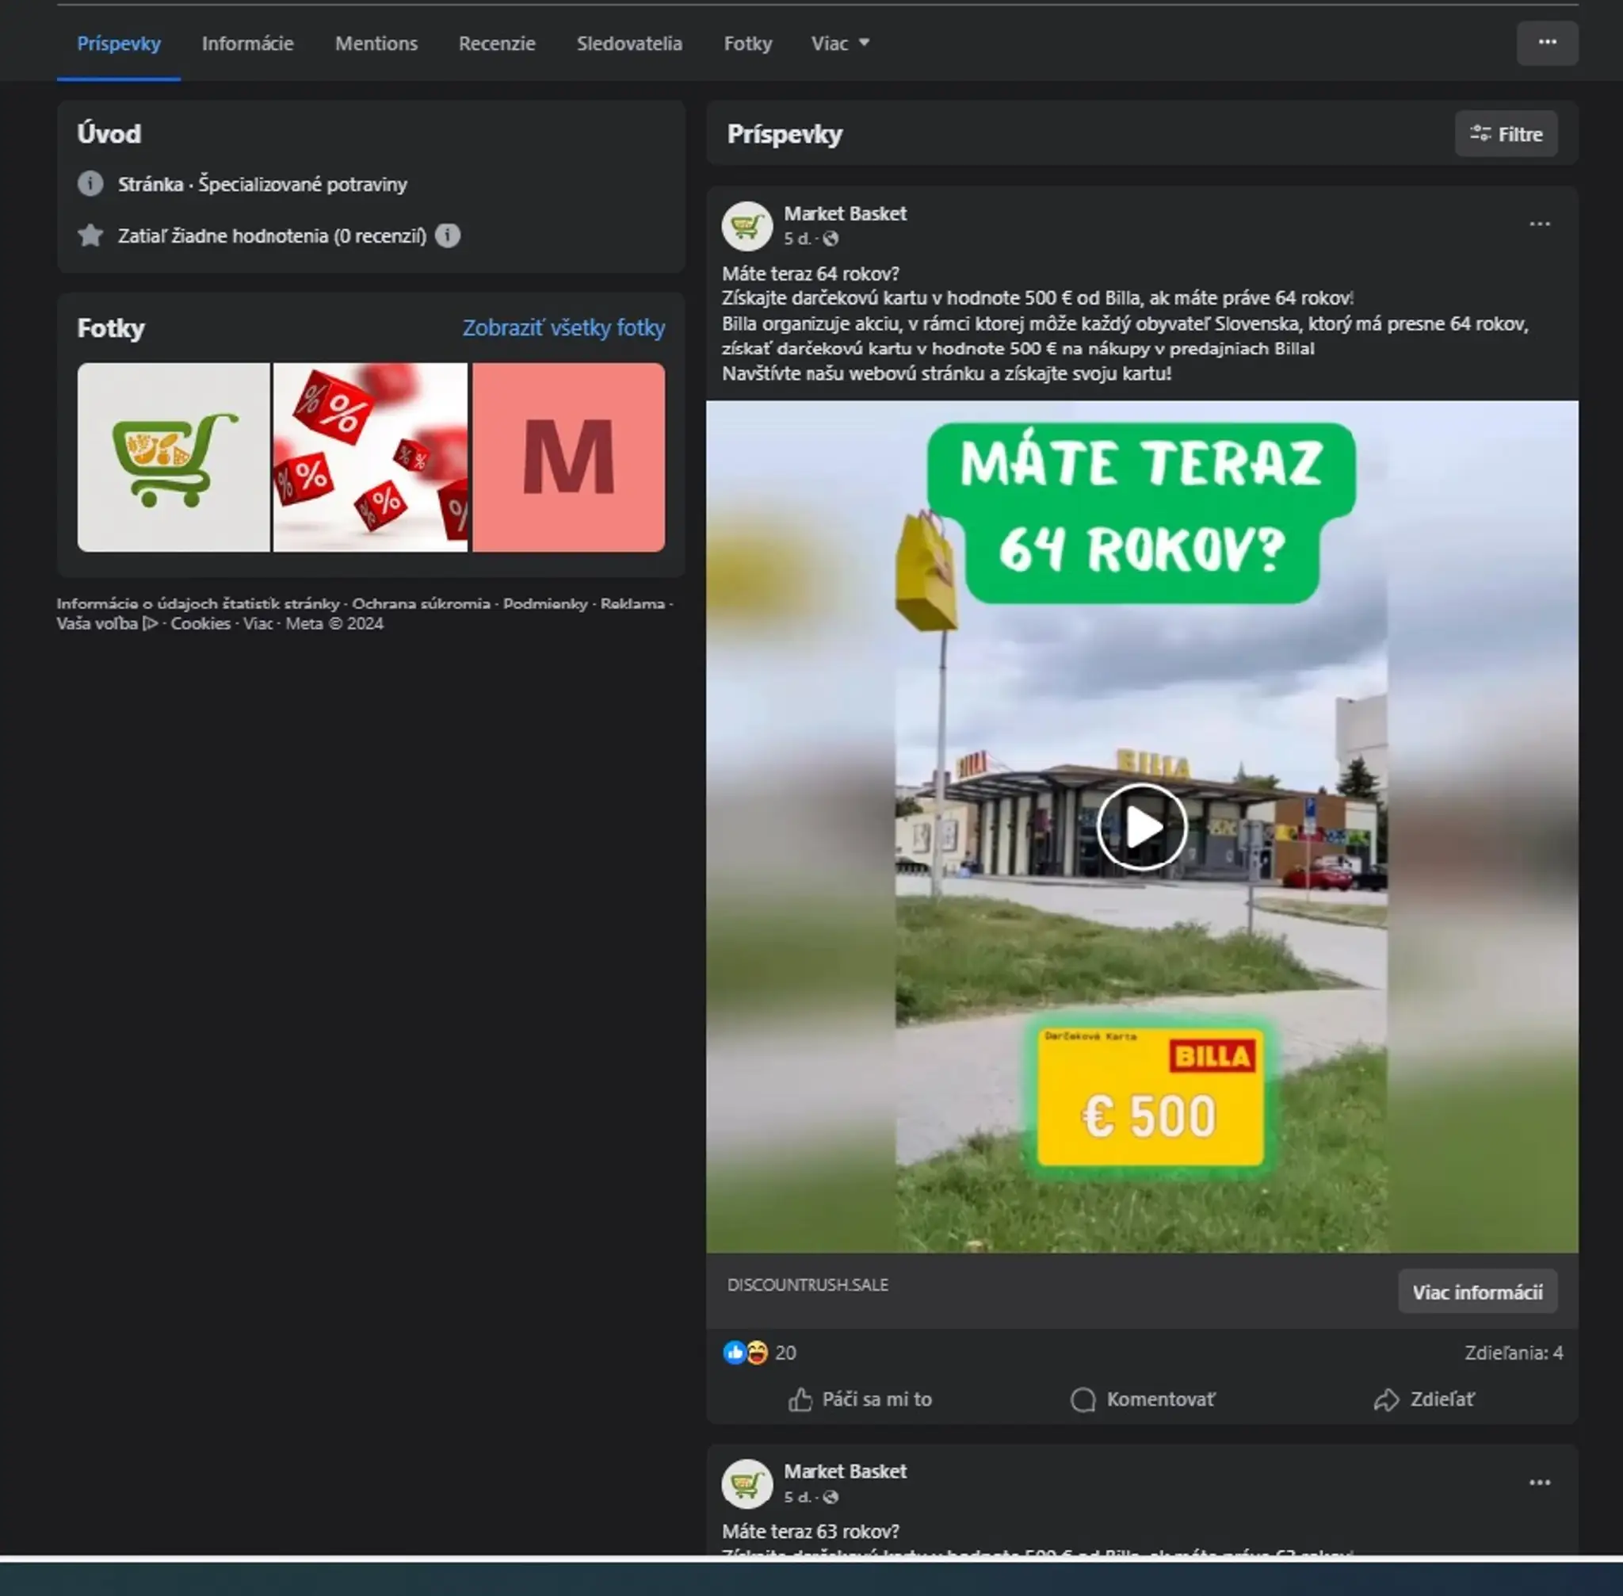Open Market Basket name on 63 rokov post
This screenshot has width=1623, height=1596.
(x=845, y=1471)
